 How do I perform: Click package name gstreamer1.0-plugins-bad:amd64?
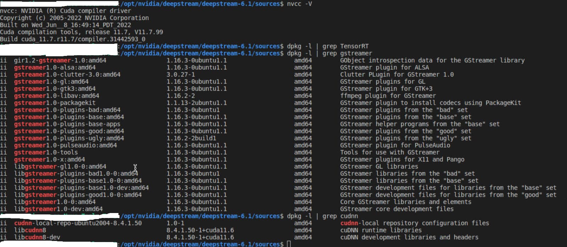coord(67,110)
